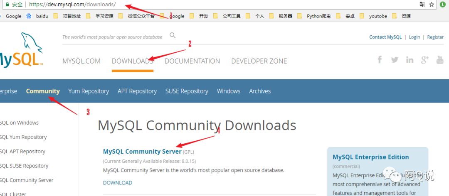Open the Contact MySQL link

[x=385, y=37]
